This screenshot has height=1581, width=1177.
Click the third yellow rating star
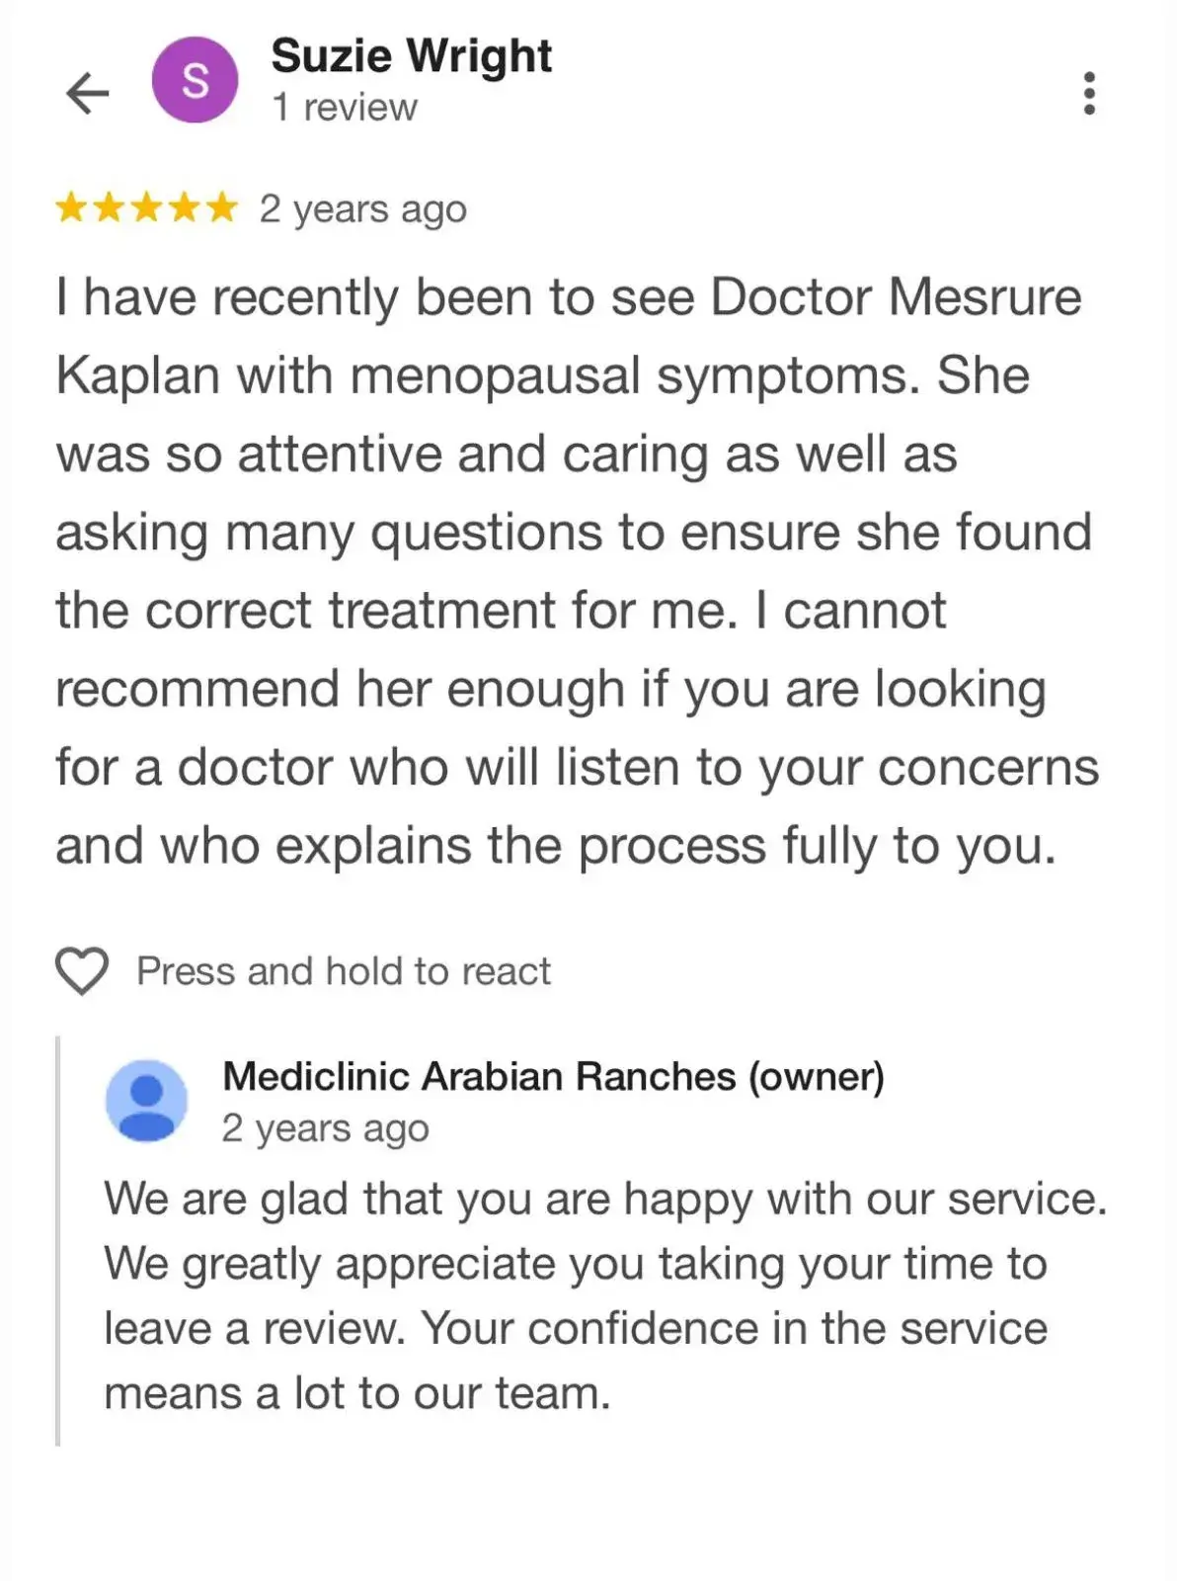click(147, 208)
